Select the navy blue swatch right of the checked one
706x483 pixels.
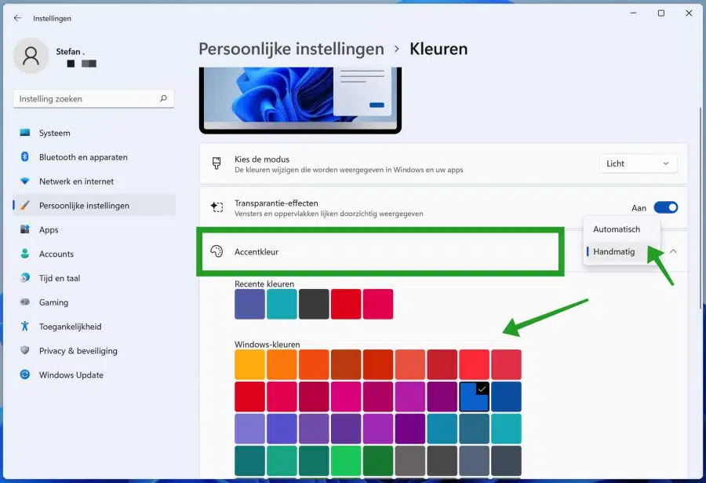coord(506,397)
